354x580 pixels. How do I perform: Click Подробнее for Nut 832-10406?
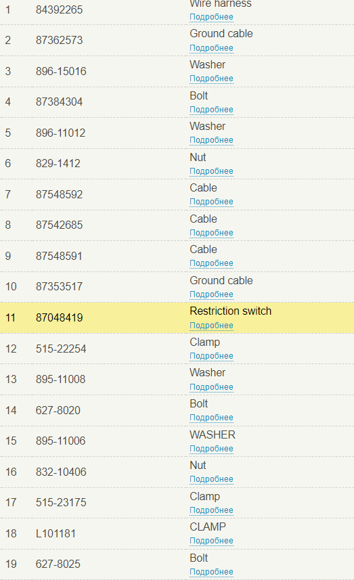[211, 479]
